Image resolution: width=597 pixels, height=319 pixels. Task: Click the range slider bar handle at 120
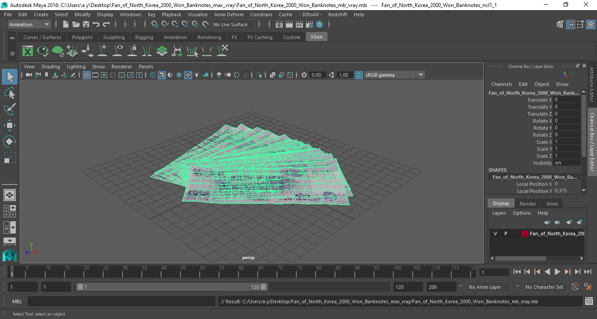point(263,287)
